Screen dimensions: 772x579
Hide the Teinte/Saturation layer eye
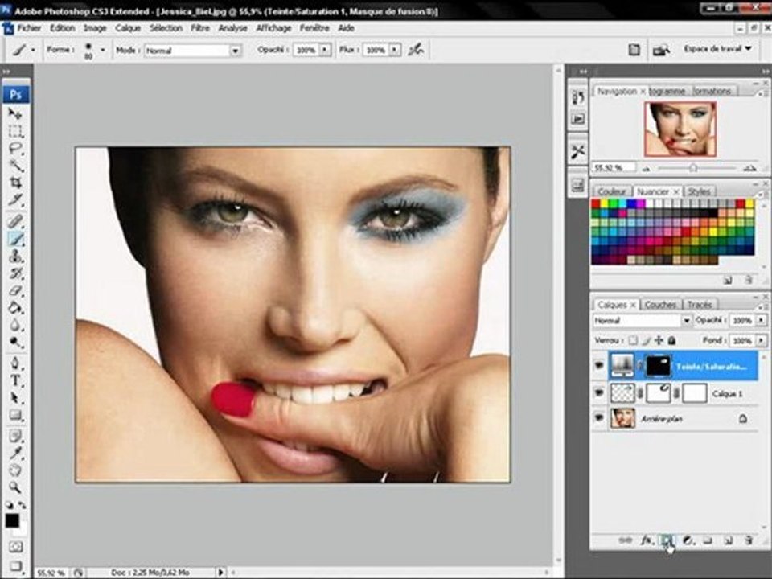[599, 365]
